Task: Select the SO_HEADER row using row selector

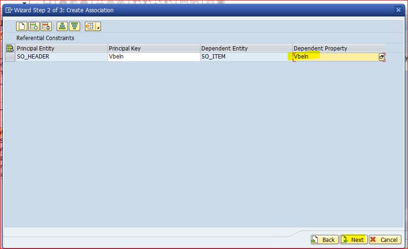Action: click(10, 57)
